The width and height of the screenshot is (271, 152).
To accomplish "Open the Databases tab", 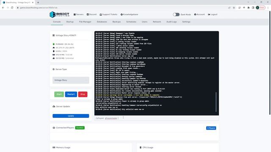I will pos(102,22).
